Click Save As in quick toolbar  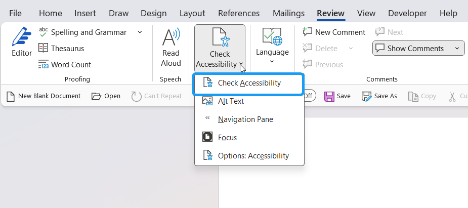tap(380, 96)
